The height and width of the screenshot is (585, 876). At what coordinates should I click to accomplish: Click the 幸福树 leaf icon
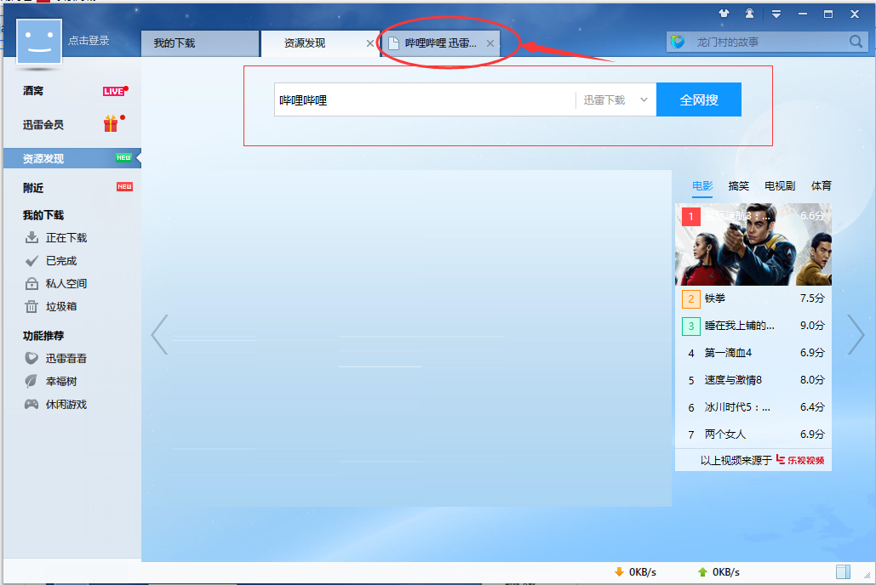point(31,381)
